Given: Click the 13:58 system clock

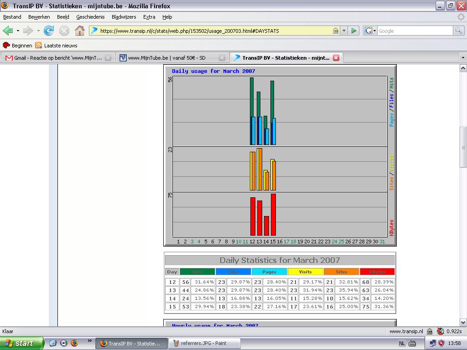Looking at the screenshot, I should [454, 344].
